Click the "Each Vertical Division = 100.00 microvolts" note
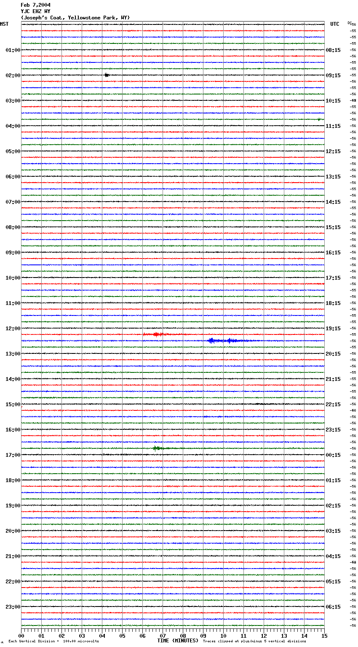The height and width of the screenshot is (647, 358). tap(53, 641)
